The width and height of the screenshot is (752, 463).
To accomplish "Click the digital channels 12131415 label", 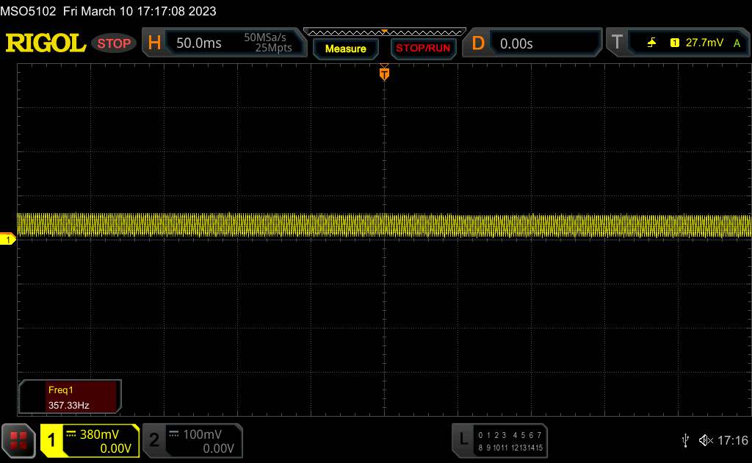I will coord(527,448).
